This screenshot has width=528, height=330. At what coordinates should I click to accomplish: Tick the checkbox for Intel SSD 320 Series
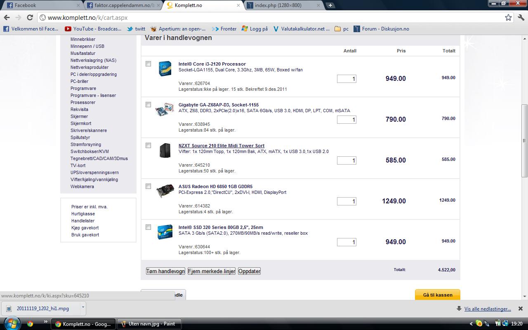(148, 227)
